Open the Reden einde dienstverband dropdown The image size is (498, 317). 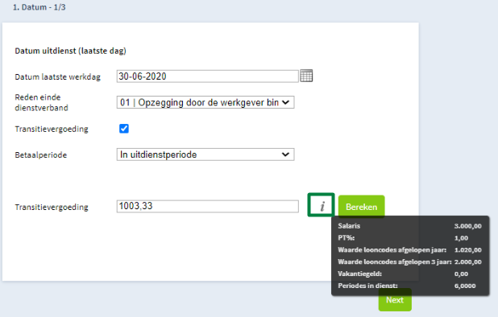click(205, 102)
